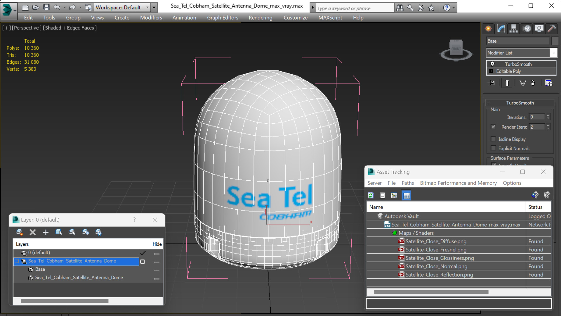Open a file with the Open folder icon

coord(36,7)
